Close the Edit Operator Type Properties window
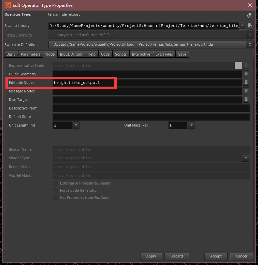Image resolution: width=258 pixels, height=265 pixels. (250, 5)
